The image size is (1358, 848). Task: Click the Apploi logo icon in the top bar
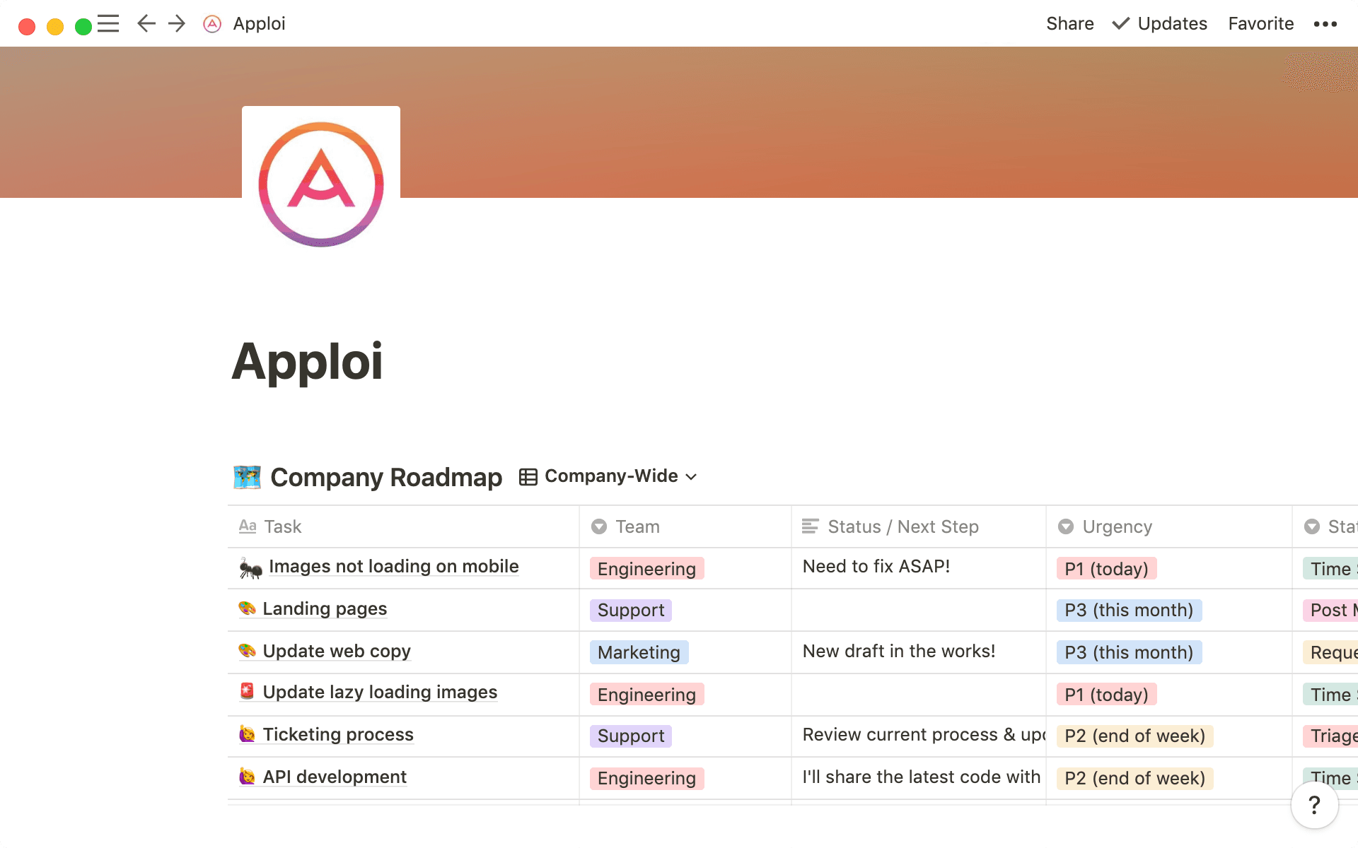pos(211,23)
